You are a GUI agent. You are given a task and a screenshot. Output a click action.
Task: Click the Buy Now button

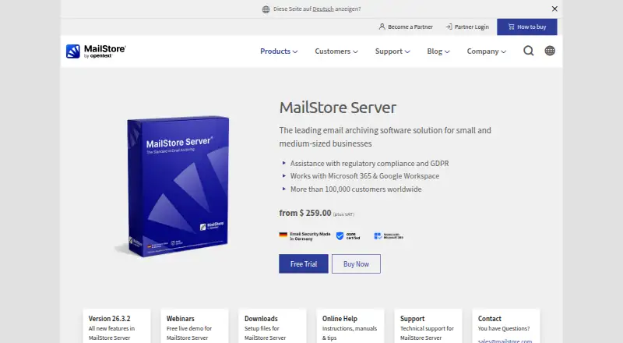click(x=356, y=263)
